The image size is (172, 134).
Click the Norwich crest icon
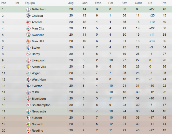pos(28,124)
